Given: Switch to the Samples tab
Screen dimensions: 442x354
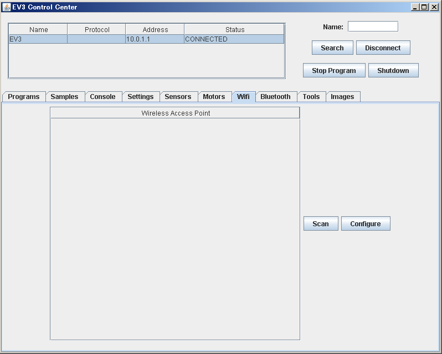Looking at the screenshot, I should pyautogui.click(x=65, y=96).
